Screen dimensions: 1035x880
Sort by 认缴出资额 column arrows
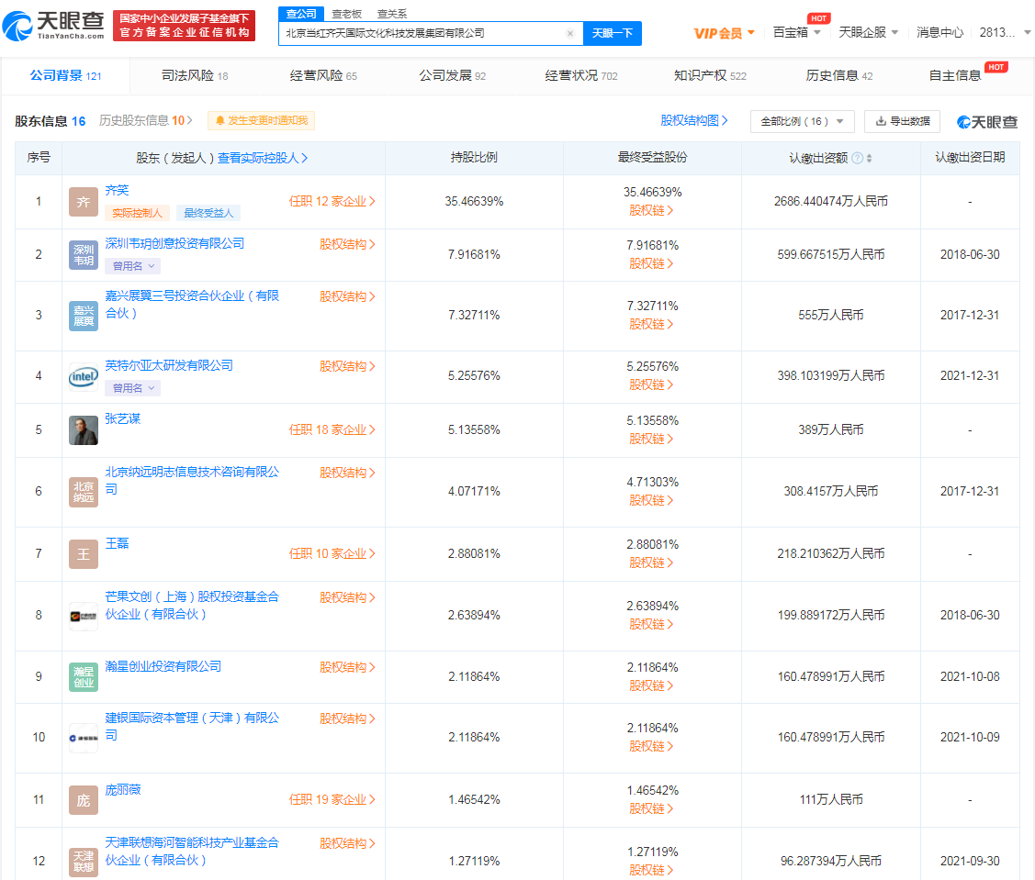coord(869,158)
